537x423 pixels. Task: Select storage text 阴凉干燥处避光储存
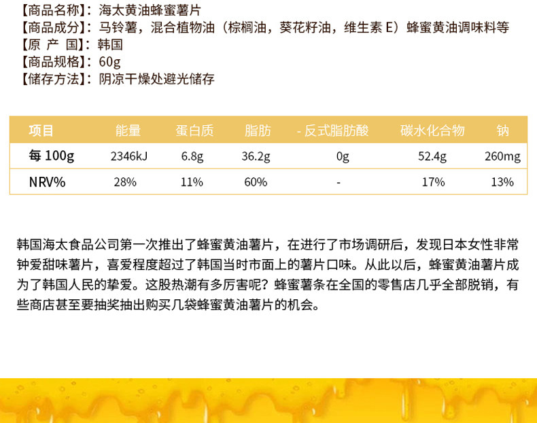click(156, 79)
